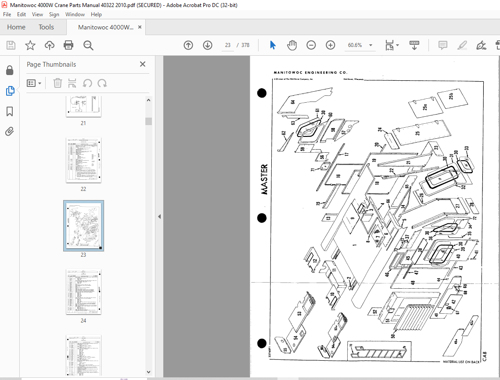Zoom in with the plus button
Screen dimensions: 500x380
point(331,45)
